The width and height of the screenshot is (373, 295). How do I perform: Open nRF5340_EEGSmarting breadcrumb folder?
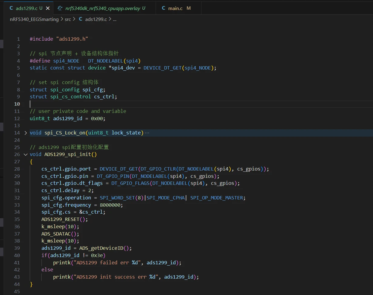pyautogui.click(x=34, y=19)
